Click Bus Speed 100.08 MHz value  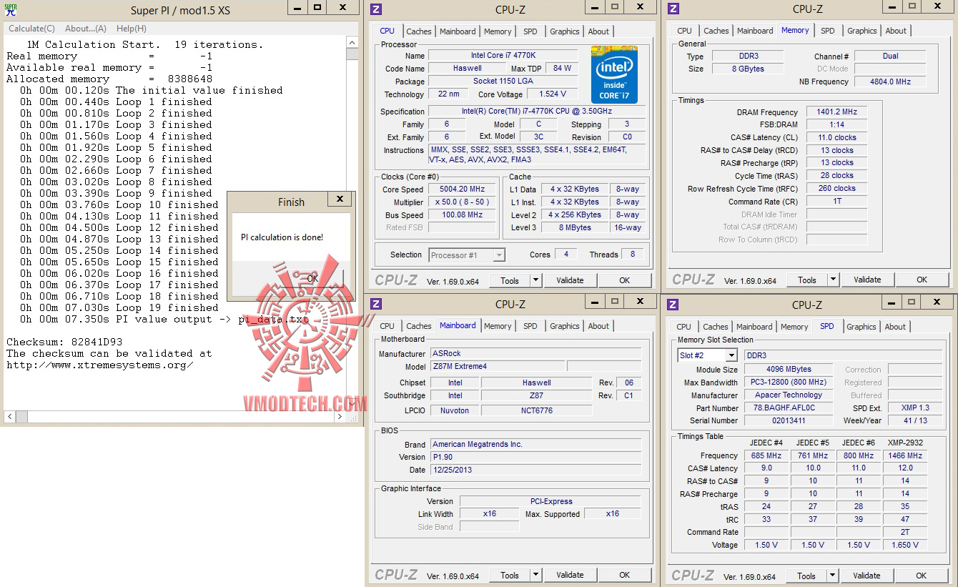(x=463, y=215)
